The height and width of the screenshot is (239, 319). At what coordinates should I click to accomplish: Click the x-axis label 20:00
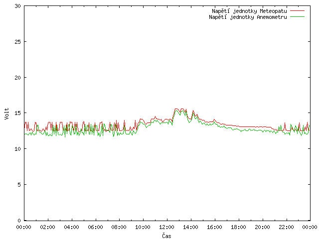(263, 227)
